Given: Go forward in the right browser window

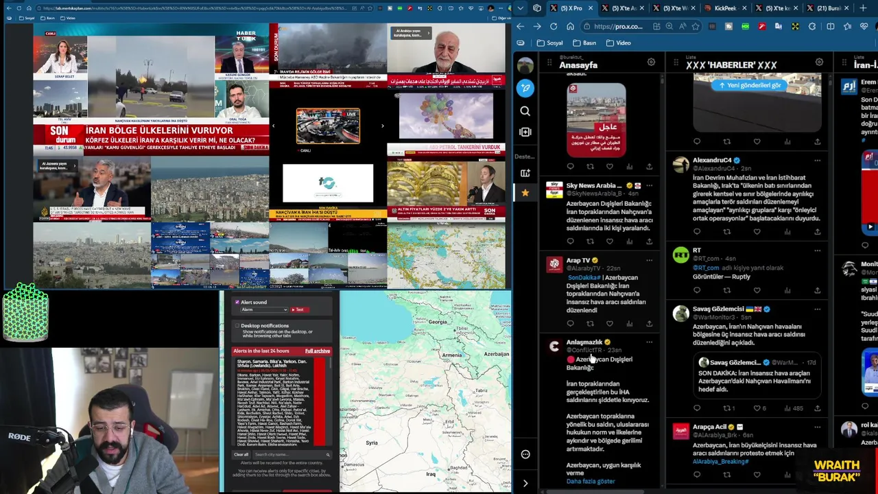Looking at the screenshot, I should [537, 26].
